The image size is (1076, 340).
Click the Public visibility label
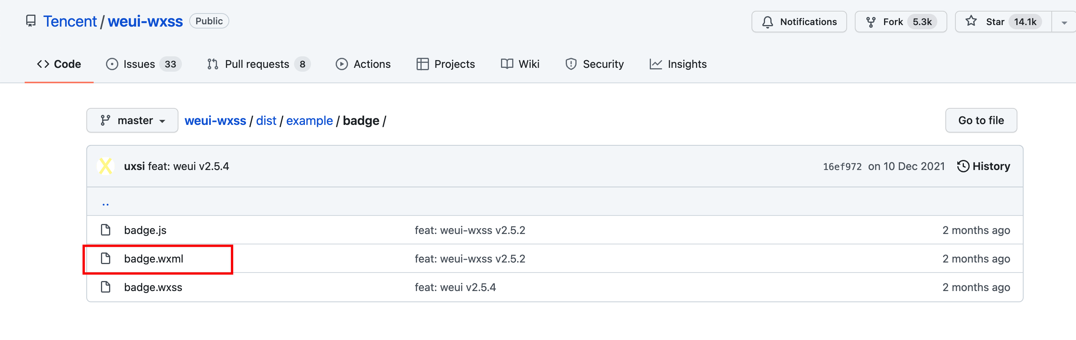coord(209,21)
